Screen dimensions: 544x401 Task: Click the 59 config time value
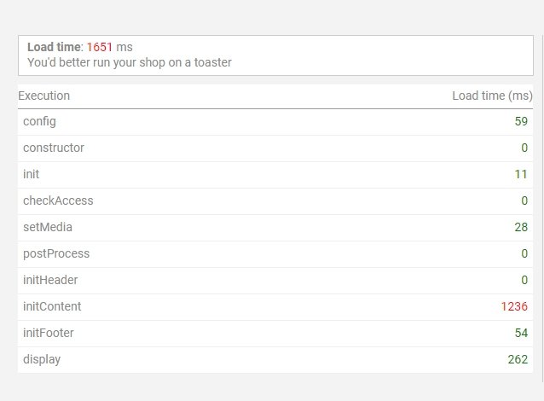[x=521, y=121]
